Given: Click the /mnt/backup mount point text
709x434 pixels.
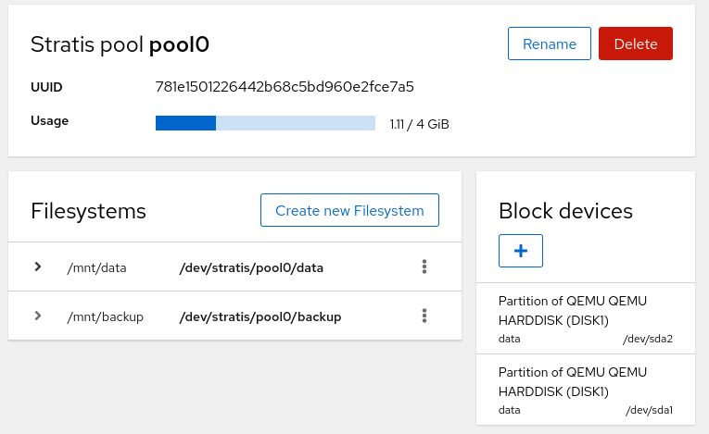Looking at the screenshot, I should (x=105, y=316).
